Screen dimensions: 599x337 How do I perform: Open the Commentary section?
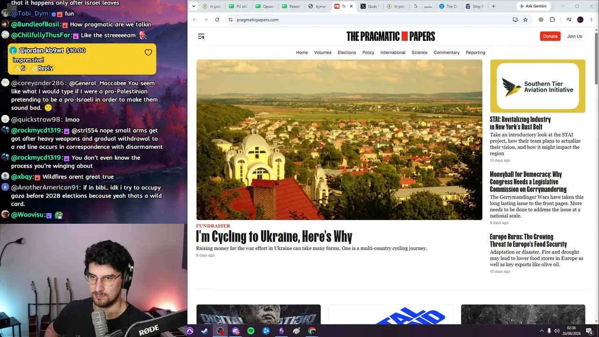point(446,52)
